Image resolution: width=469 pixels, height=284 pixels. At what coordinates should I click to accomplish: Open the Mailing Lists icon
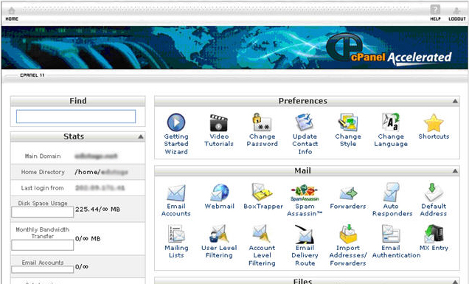(x=176, y=234)
